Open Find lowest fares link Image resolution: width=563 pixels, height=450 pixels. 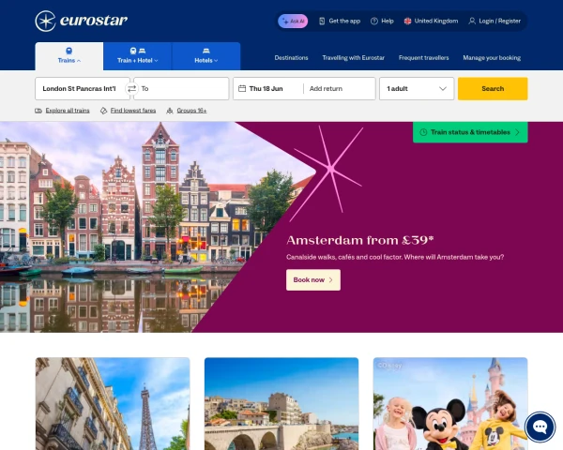(x=133, y=111)
